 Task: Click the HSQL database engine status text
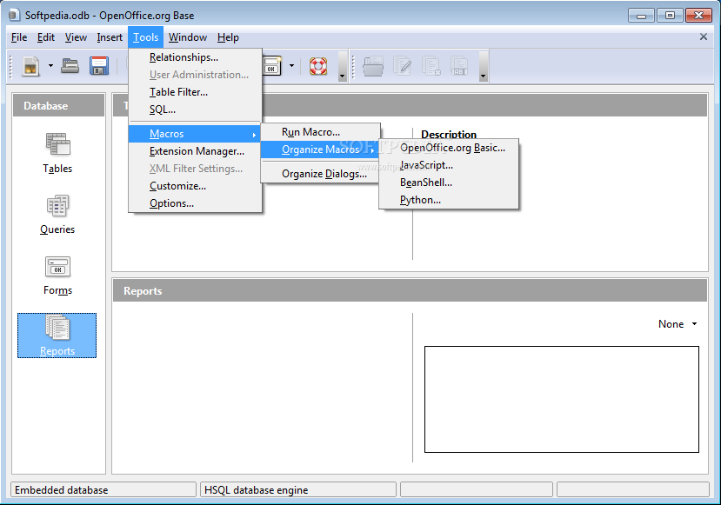(256, 490)
